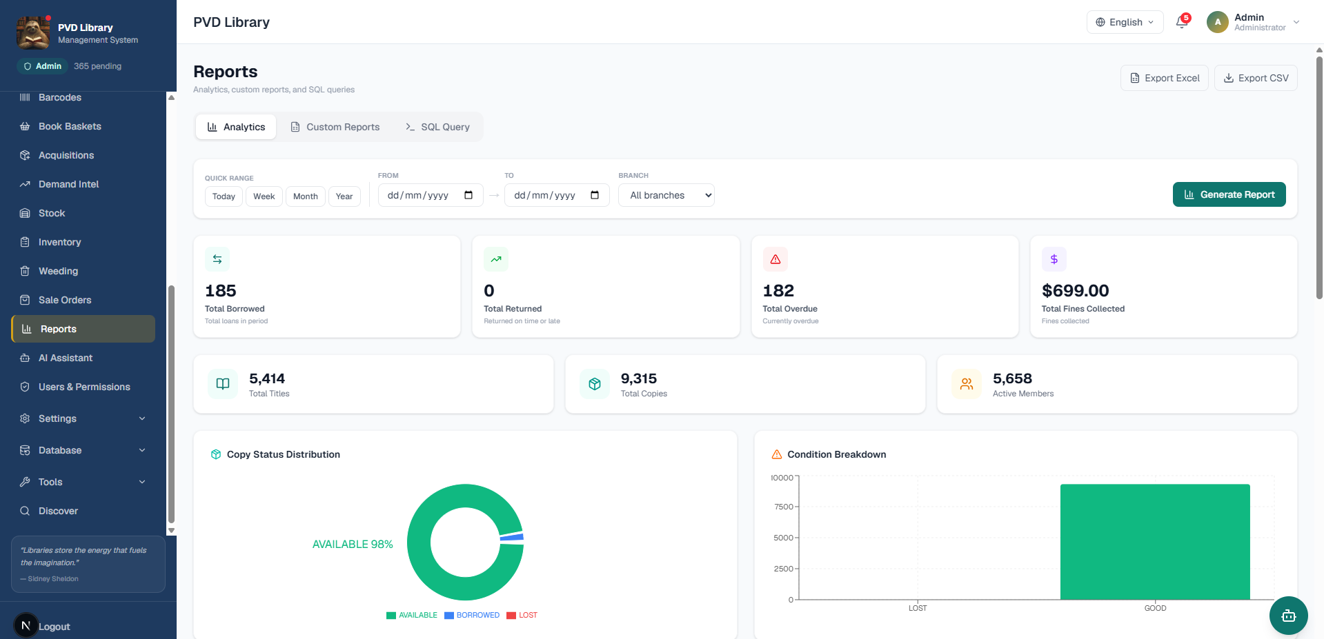This screenshot has height=639, width=1324.
Task: Click the Generate Report button
Action: [1229, 194]
